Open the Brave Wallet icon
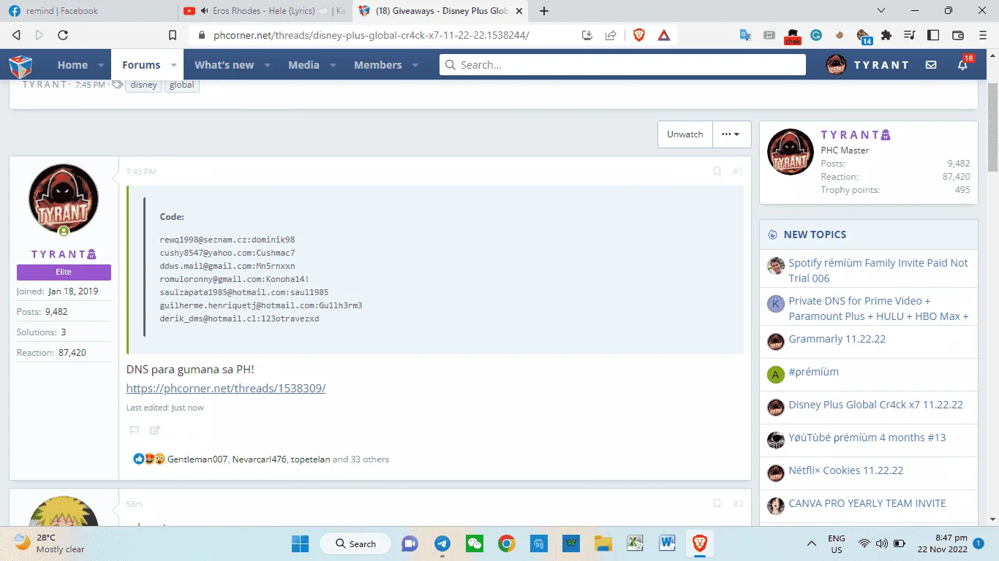 point(957,35)
